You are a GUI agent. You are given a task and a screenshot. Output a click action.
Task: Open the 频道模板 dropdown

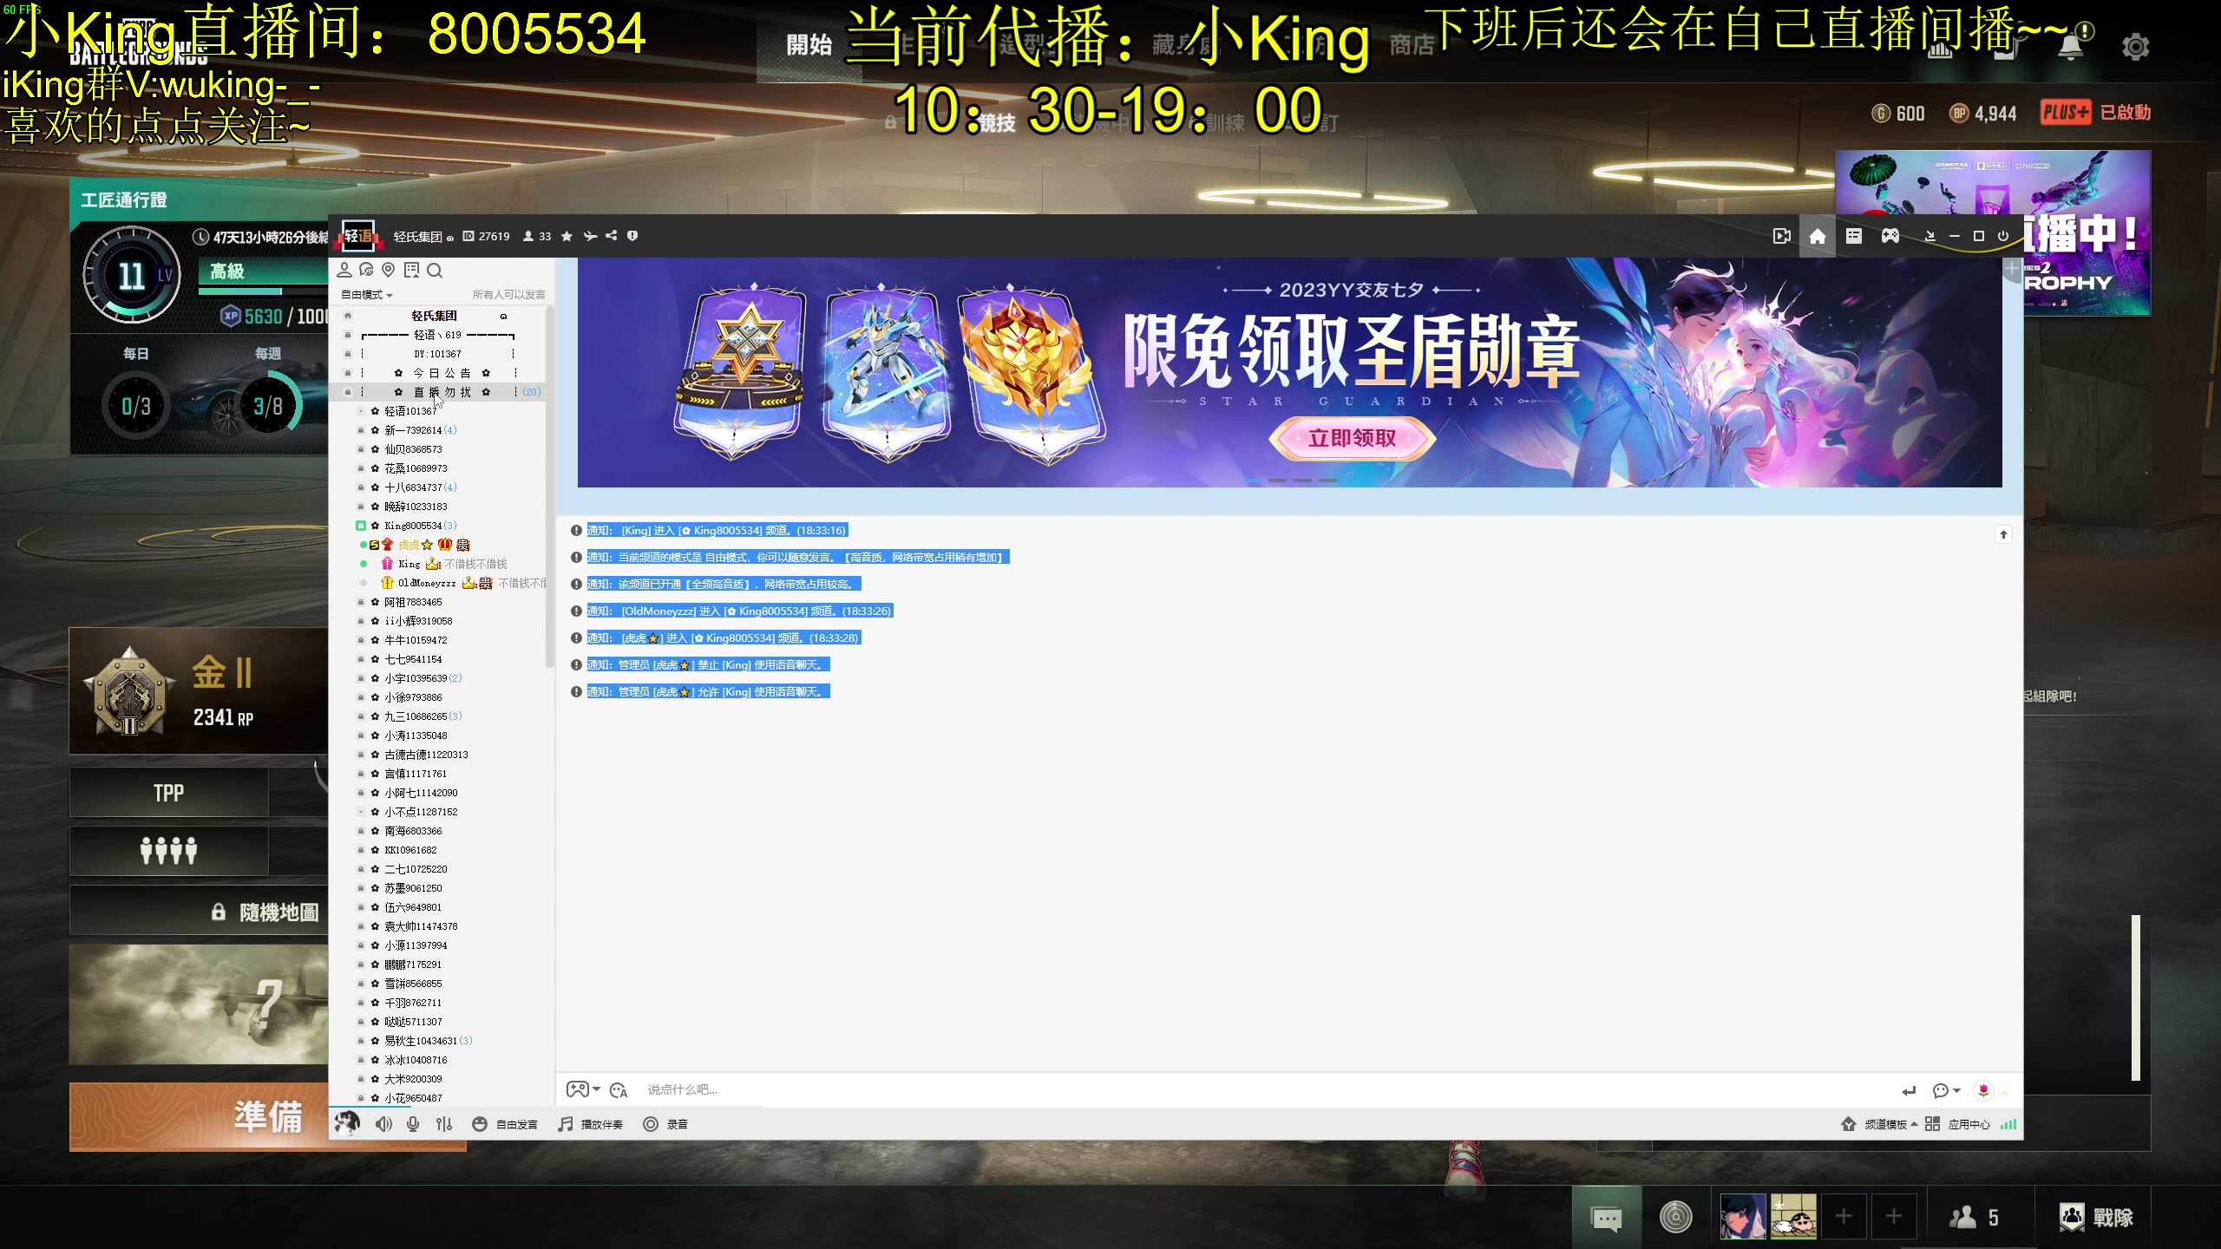pos(1879,1124)
